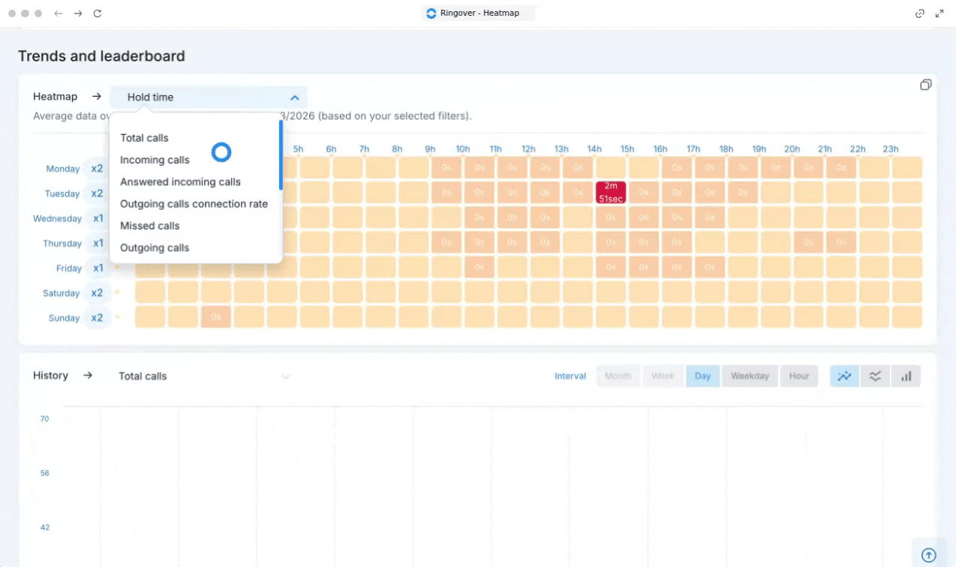Click the Trends and leaderboard heading

click(101, 56)
